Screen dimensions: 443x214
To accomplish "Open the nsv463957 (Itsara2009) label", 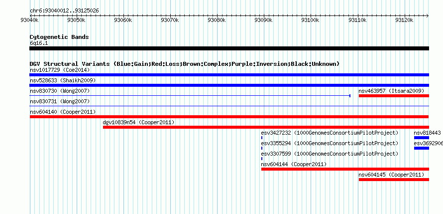I will [391, 91].
